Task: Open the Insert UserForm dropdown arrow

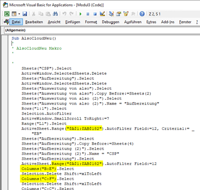Action: click(x=19, y=14)
